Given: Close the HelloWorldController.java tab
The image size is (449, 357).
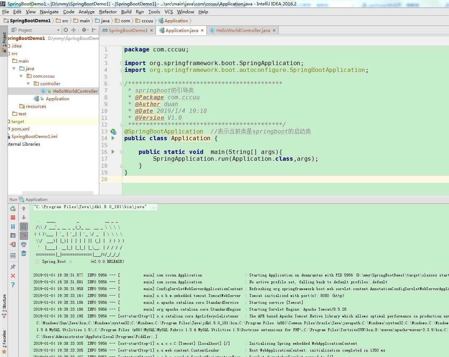Looking at the screenshot, I should 274,31.
